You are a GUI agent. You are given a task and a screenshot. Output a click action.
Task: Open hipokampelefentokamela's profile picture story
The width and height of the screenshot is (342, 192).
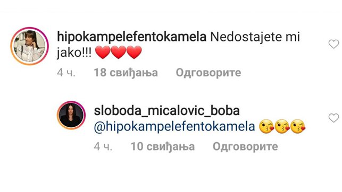(x=29, y=46)
